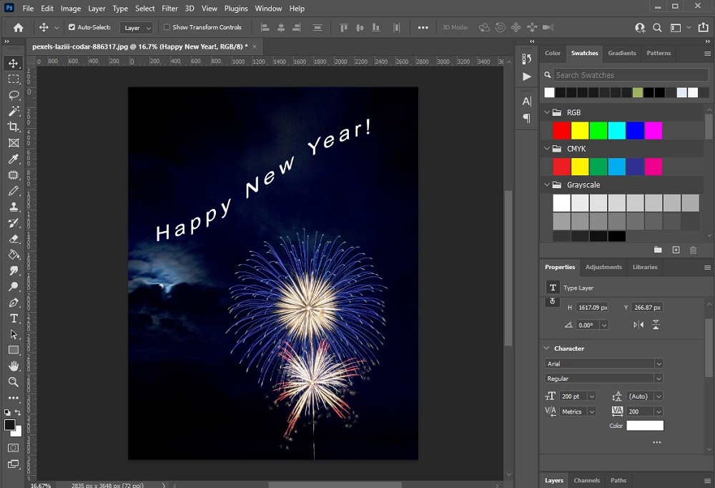Screen dimensions: 715x488
Task: Activate the Zoom tool
Action: point(13,381)
